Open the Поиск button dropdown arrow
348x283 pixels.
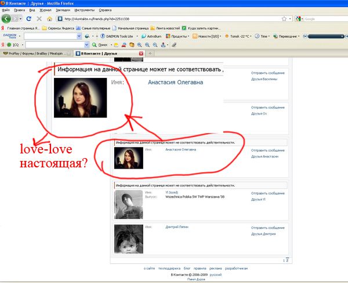click(111, 45)
